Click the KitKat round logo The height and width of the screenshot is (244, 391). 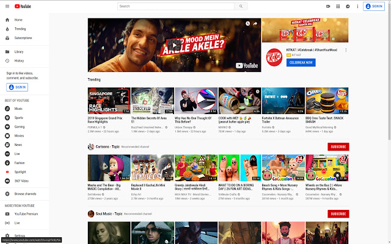click(274, 57)
